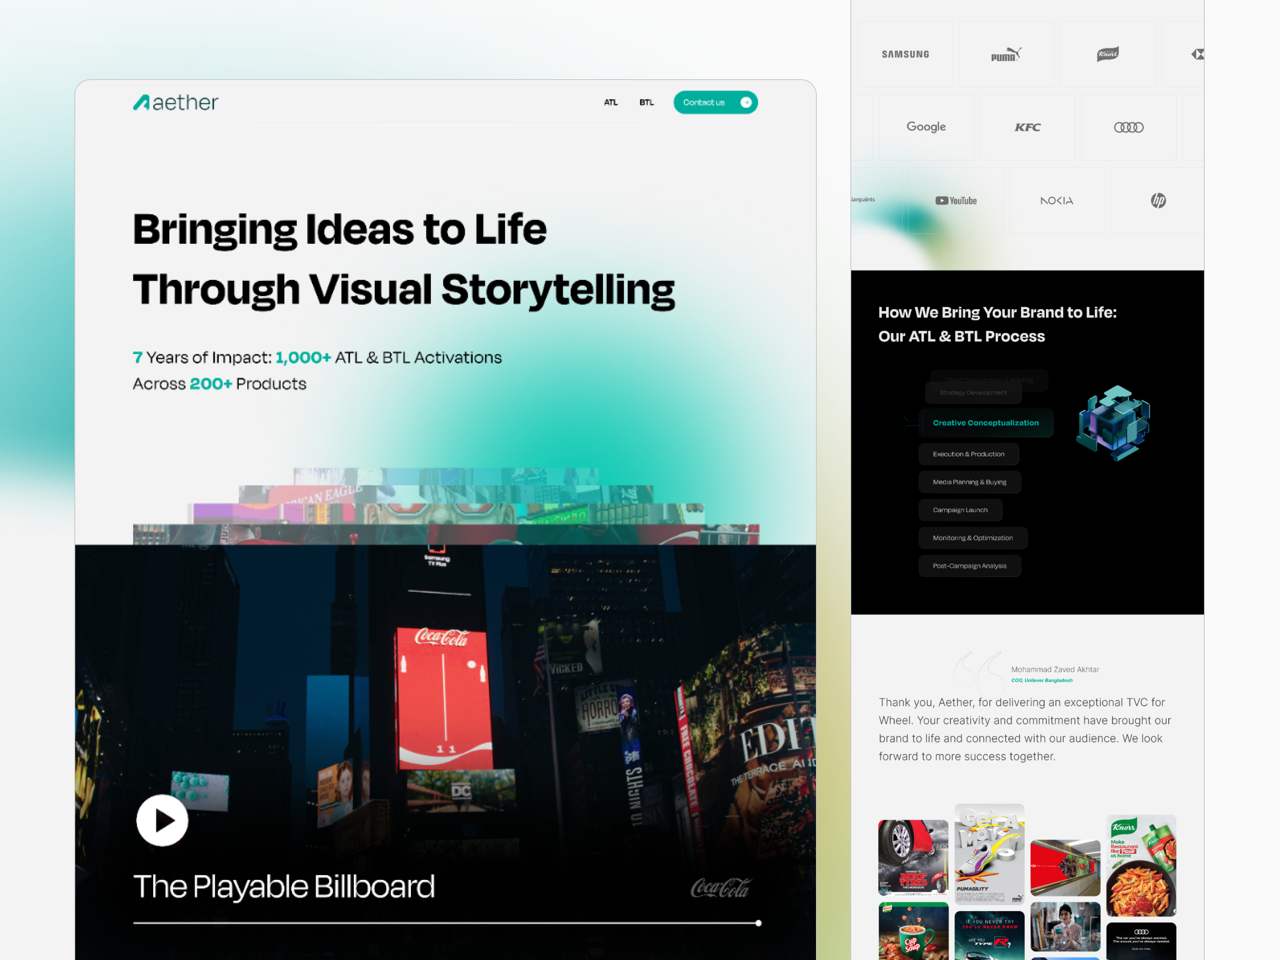Click the video progress bar end handle
The height and width of the screenshot is (960, 1280).
(x=758, y=923)
